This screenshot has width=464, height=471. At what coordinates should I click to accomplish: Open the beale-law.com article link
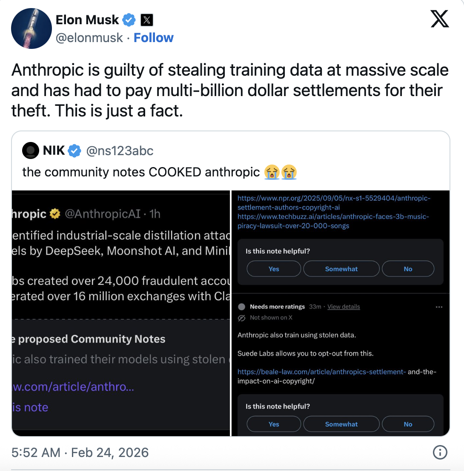(321, 372)
